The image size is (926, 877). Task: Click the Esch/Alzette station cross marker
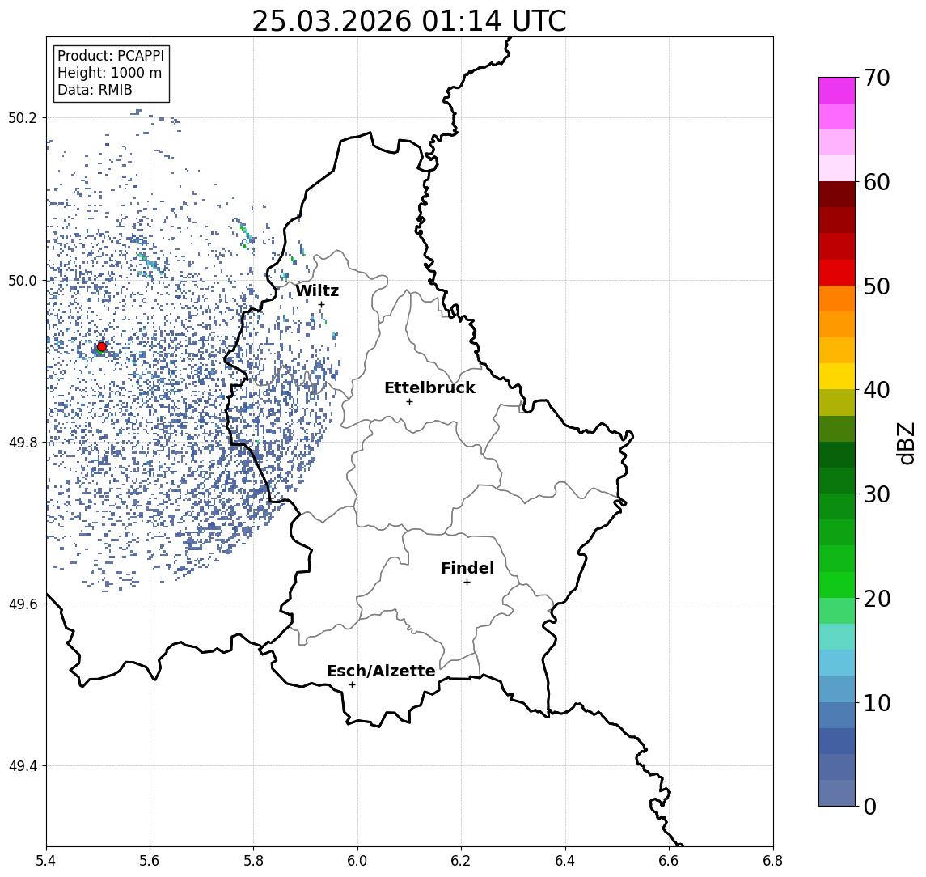coord(352,685)
